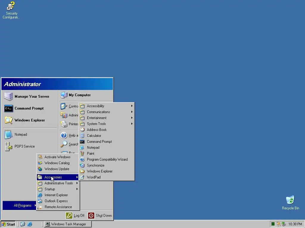Expand Administrative Tools in All Programs
This screenshot has height=228, width=305.
[58, 183]
